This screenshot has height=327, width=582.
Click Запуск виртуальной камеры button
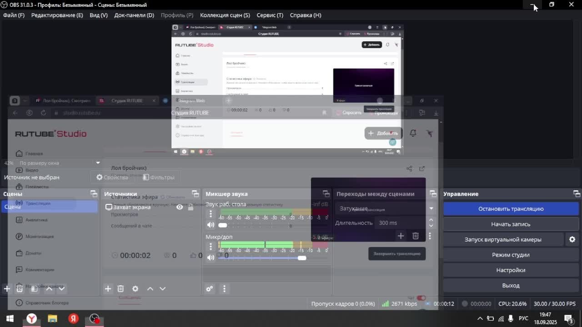tap(503, 239)
